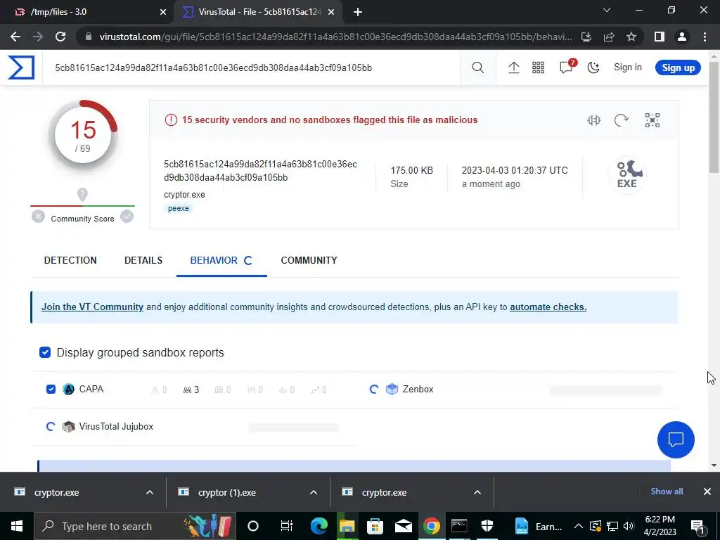Toggle Display grouped sandbox reports checkbox

tap(45, 353)
